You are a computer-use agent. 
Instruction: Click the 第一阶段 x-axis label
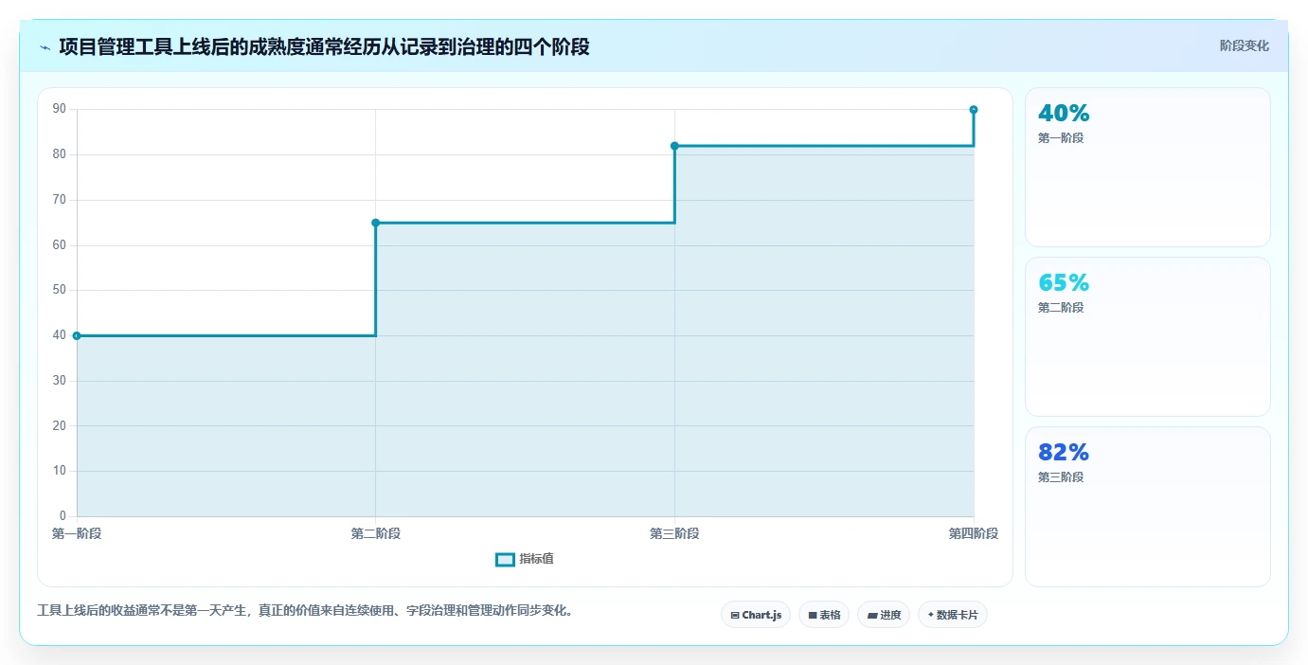[x=77, y=533]
